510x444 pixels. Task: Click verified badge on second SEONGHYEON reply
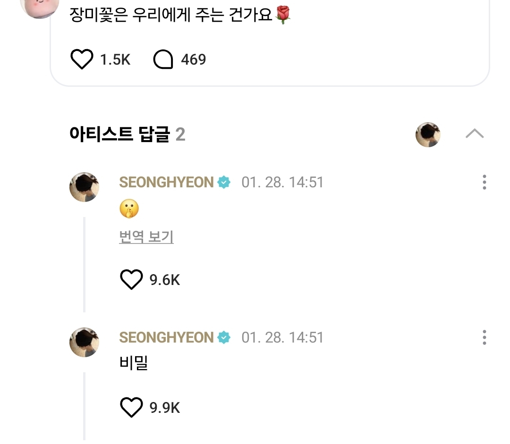[x=224, y=337]
